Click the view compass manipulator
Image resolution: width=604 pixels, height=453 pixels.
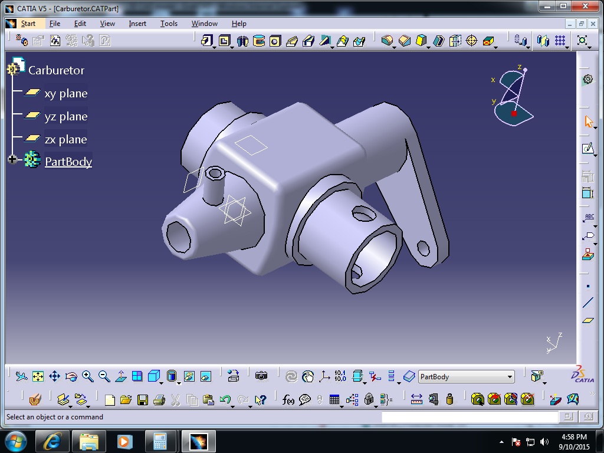pyautogui.click(x=514, y=96)
